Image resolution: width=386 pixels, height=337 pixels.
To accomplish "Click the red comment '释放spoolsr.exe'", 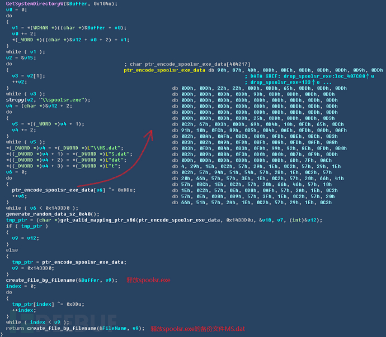I will pos(148,280).
